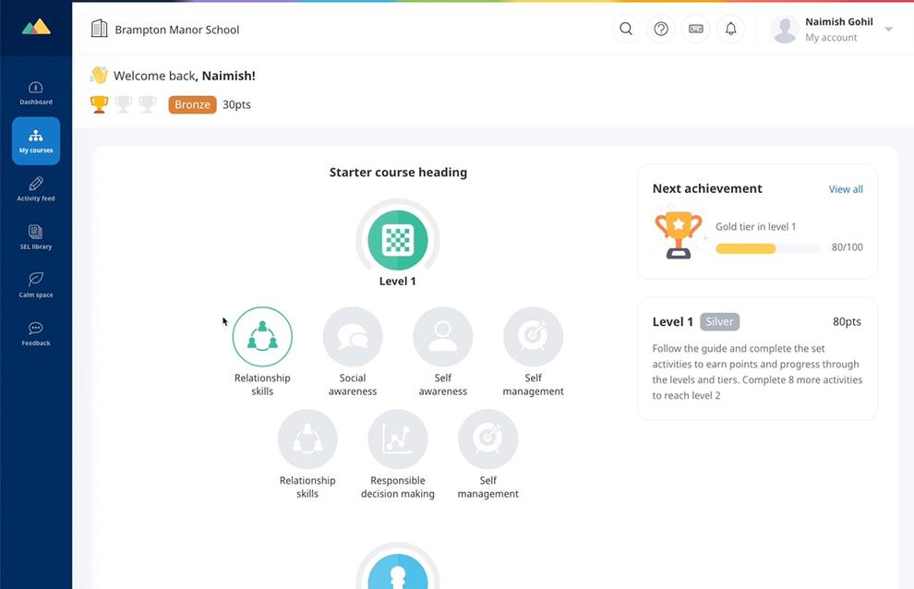The width and height of the screenshot is (914, 589).
Task: Open Self management beside Responsible decision making
Action: [487, 439]
